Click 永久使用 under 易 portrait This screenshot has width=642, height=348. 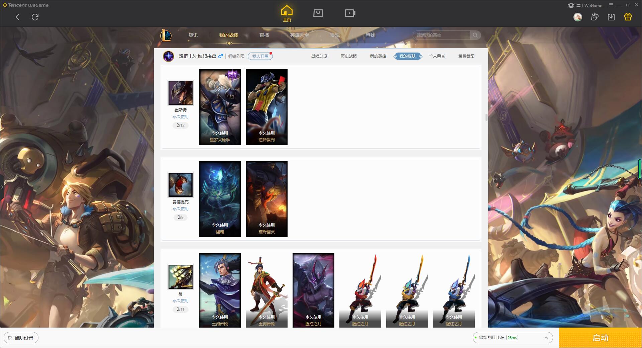click(x=181, y=301)
